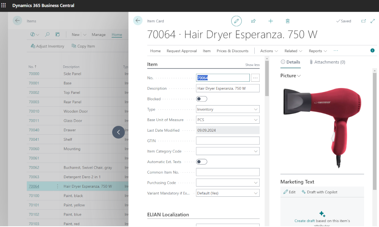379x227 pixels.
Task: Open item 70000 link in list
Action: (34, 73)
